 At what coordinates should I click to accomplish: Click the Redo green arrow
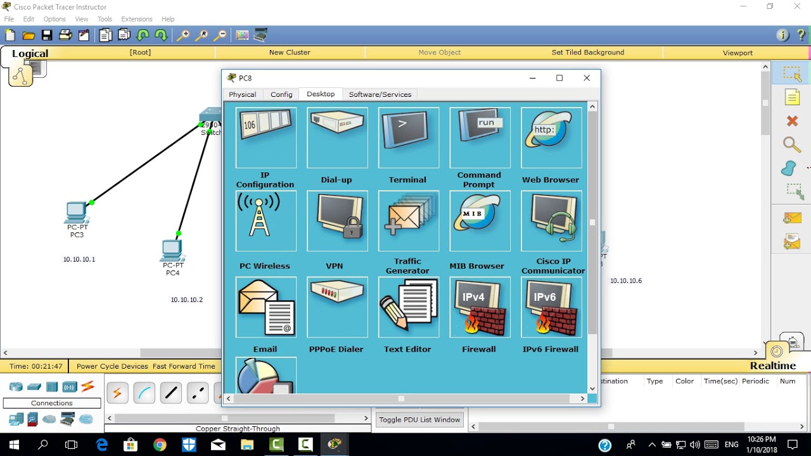[162, 35]
